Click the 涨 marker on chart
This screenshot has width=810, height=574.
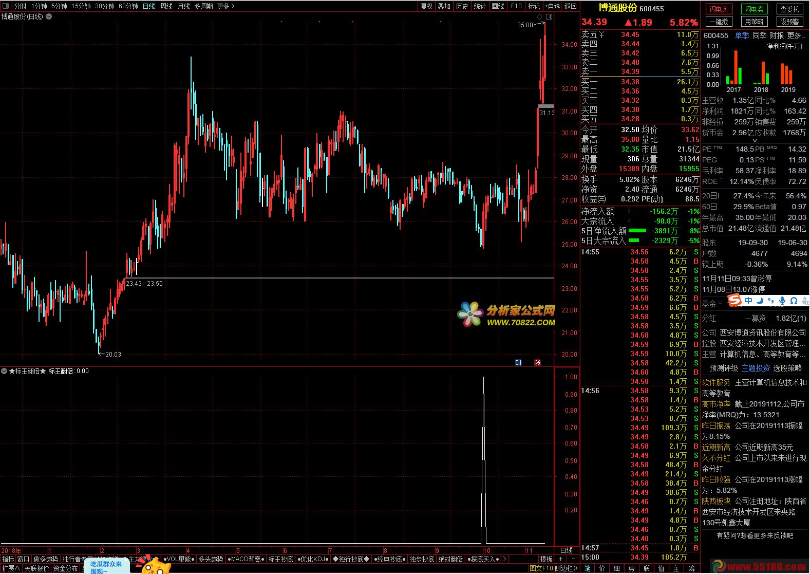tap(537, 362)
